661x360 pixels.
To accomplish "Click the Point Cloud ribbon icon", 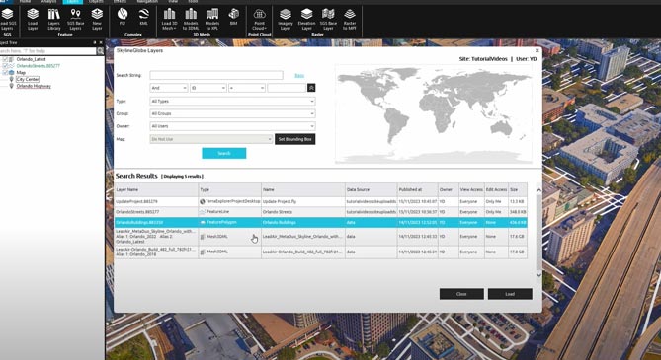I will [259, 19].
